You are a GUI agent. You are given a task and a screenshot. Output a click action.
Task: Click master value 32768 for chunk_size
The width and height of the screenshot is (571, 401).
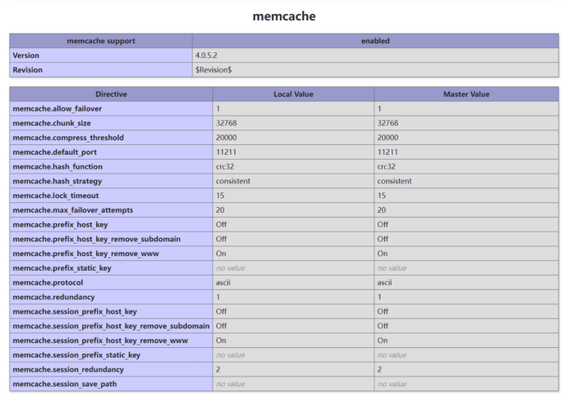387,123
